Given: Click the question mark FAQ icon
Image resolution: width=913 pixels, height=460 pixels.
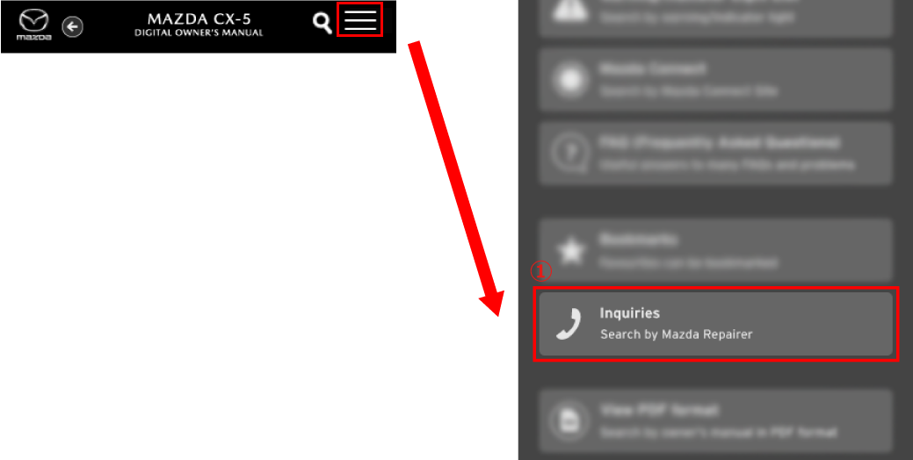Looking at the screenshot, I should point(567,155).
